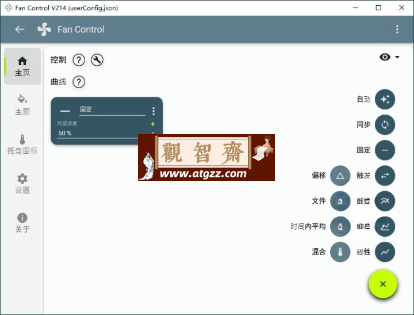Add a 文件 file sensor

340,201
